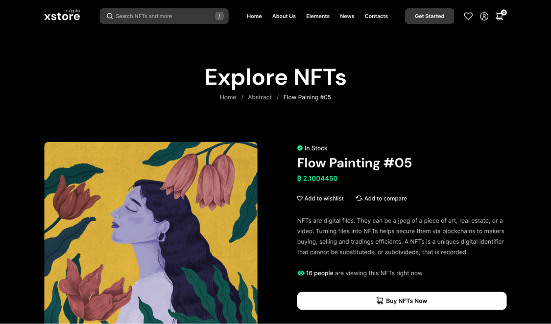Viewport: 551px width, 324px height.
Task: Click the search magnifier icon
Action: coord(110,16)
